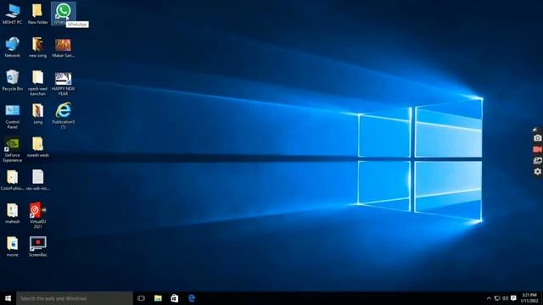543x305 pixels.
Task: Show hidden system tray icons
Action: [489, 298]
